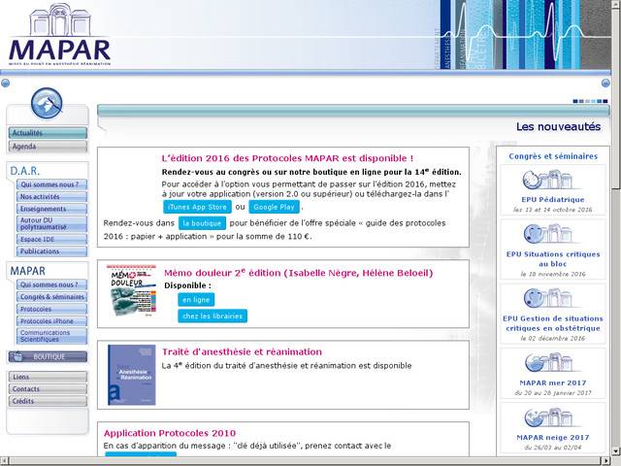The width and height of the screenshot is (621, 466).
Task: Click the left round blue arrow button
Action: click(5, 83)
